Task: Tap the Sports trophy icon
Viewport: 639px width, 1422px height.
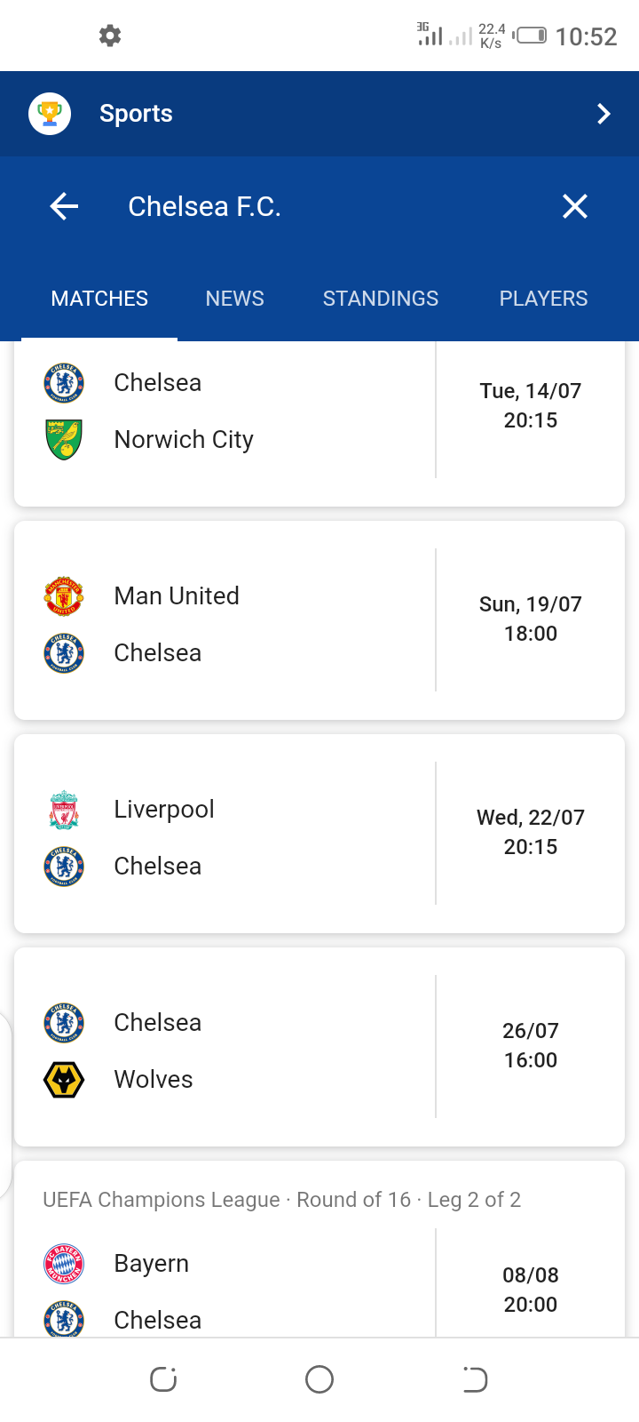Action: (x=50, y=114)
